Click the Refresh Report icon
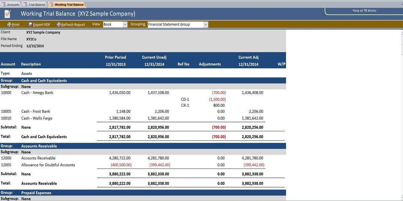The image size is (403, 201). (58, 24)
